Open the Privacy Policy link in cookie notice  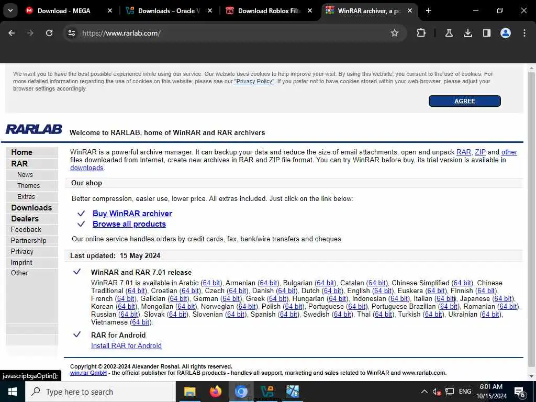tap(254, 81)
